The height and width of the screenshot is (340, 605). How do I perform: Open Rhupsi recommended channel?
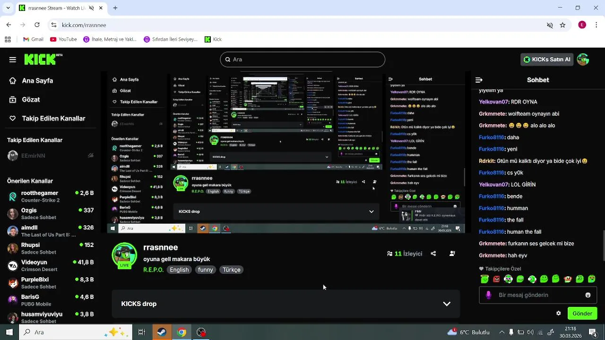51,248
